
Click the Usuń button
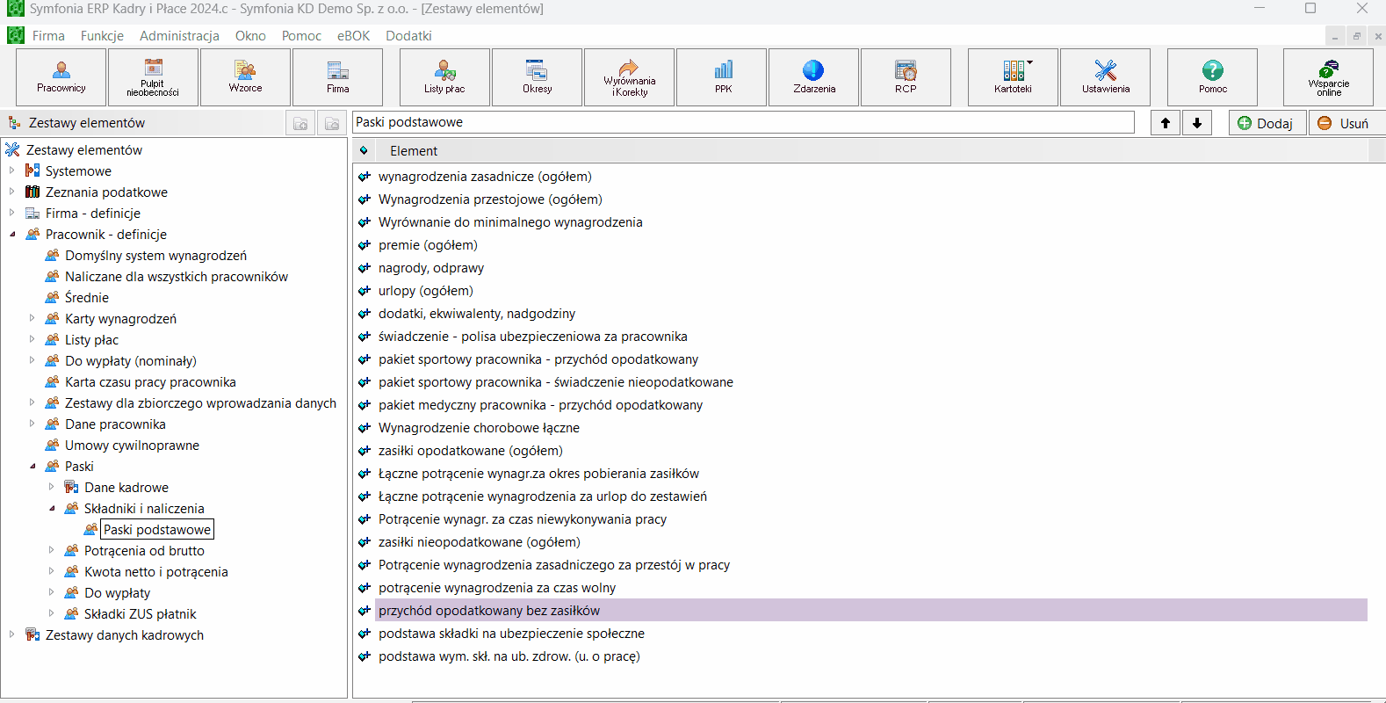coord(1346,123)
